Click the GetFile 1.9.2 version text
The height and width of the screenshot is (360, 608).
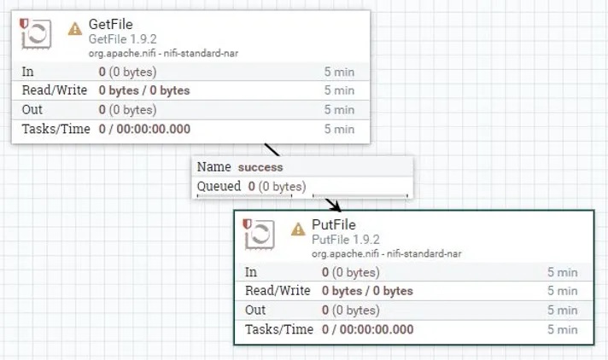point(122,39)
